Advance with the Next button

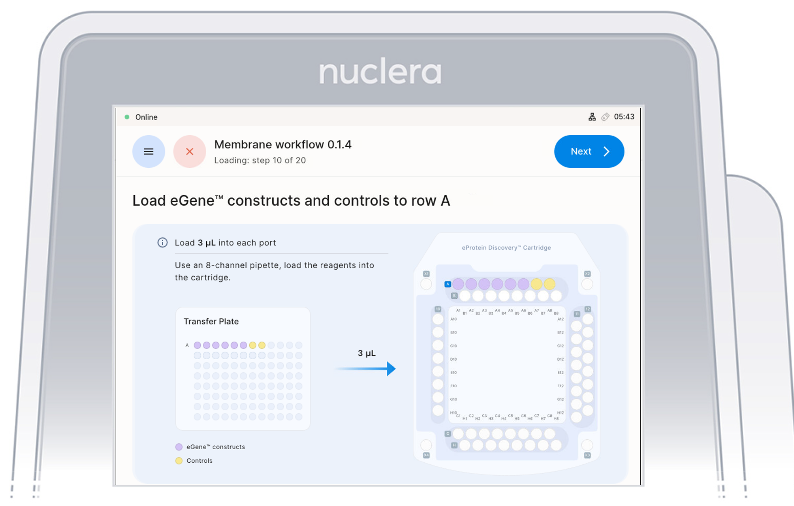click(589, 151)
